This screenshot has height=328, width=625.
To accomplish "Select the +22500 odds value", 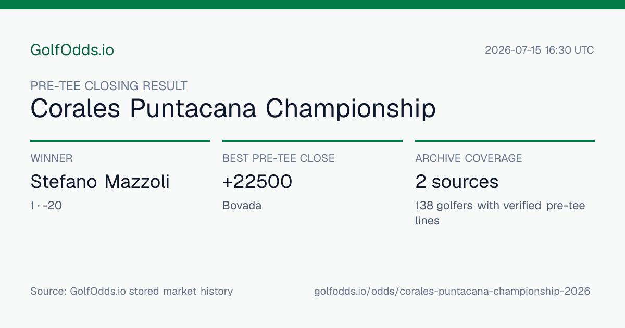I will tap(257, 182).
